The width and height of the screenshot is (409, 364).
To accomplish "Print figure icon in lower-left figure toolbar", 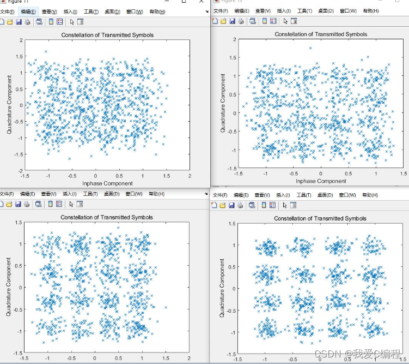I will pos(27,204).
